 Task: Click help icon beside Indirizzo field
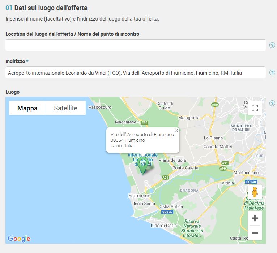pos(272,73)
